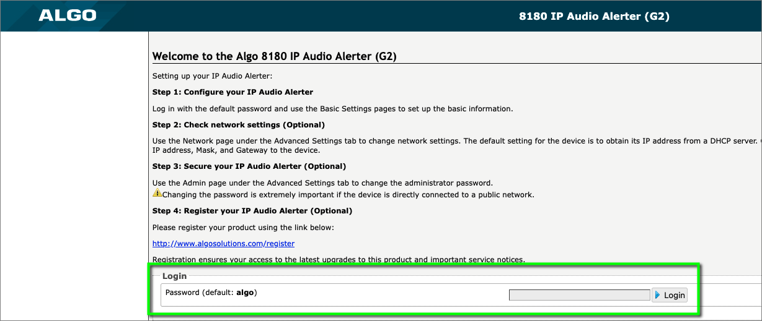Viewport: 762px width, 321px height.
Task: Click Step 2: Check network settings heading
Action: (239, 125)
